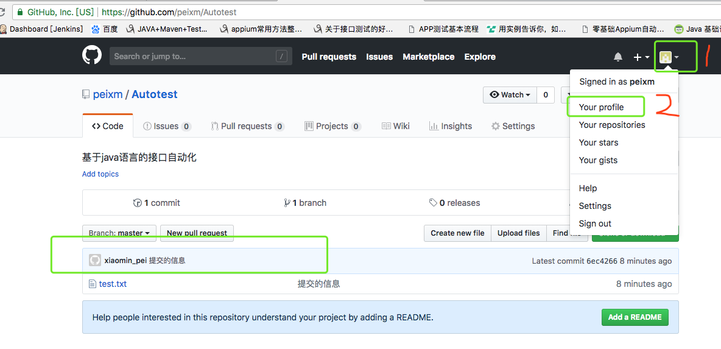
Task: Switch to the repository Issues tab
Action: tap(167, 126)
